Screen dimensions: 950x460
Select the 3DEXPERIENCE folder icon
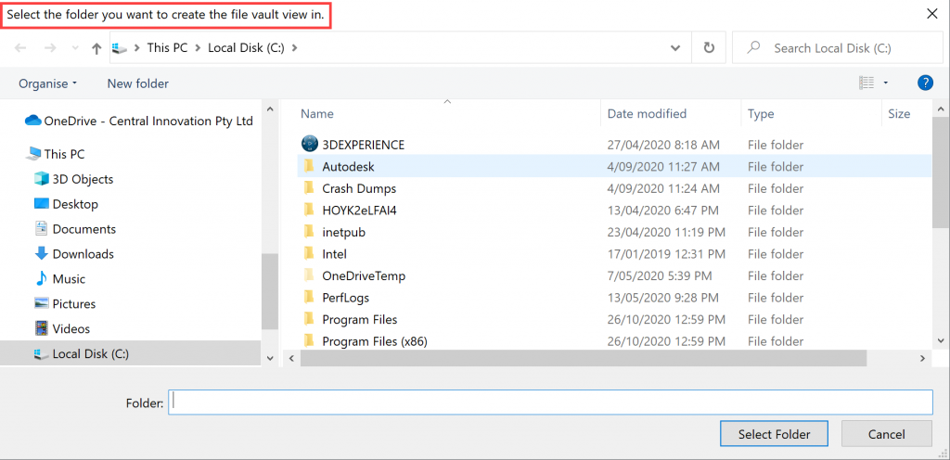310,145
